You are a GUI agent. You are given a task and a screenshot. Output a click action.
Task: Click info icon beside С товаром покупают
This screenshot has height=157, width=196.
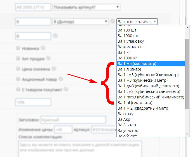[x=66, y=90]
